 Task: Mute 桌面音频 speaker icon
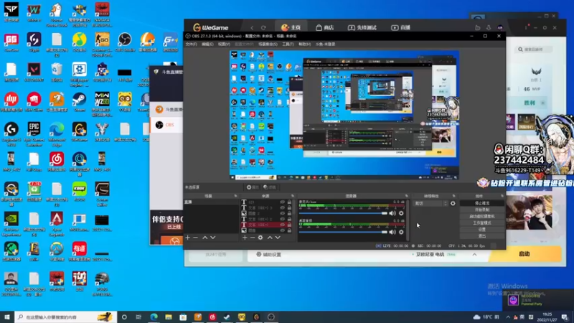[x=392, y=232]
